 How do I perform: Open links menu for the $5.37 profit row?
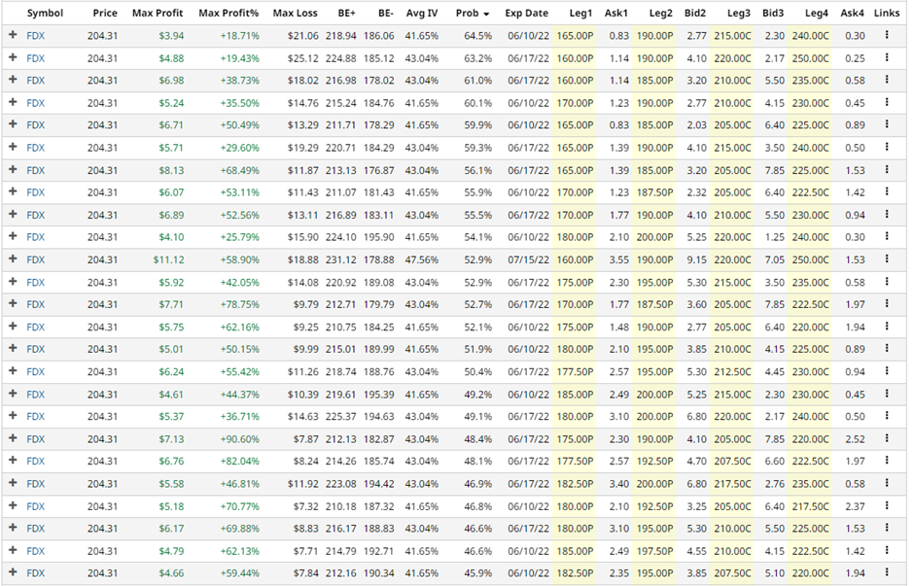(887, 416)
